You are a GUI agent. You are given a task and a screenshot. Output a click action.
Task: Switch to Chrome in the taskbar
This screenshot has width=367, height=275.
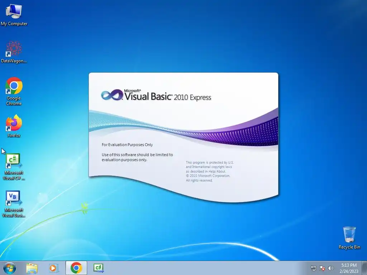76,268
